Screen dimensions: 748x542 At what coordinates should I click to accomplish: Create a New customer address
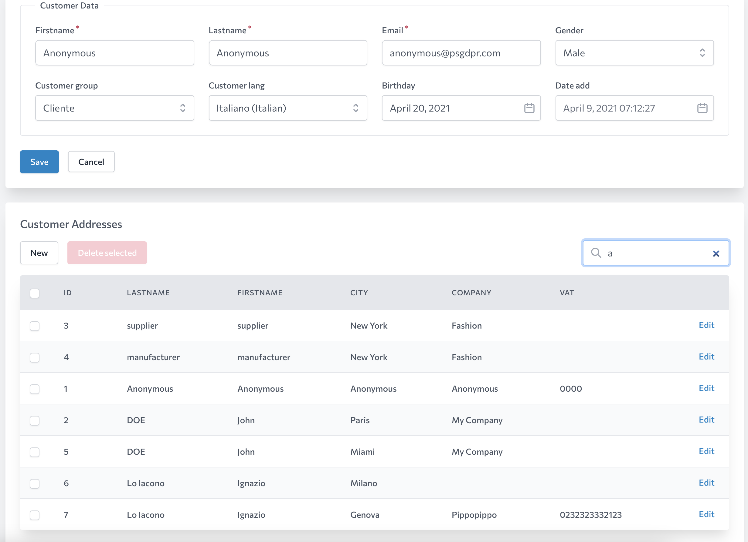coord(39,253)
